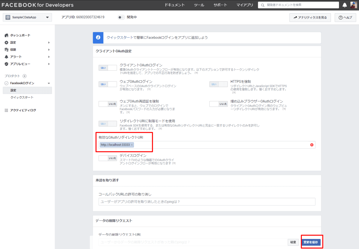359x249 pixels.
Task: Open the My Apps top menu
Action: 245,5
